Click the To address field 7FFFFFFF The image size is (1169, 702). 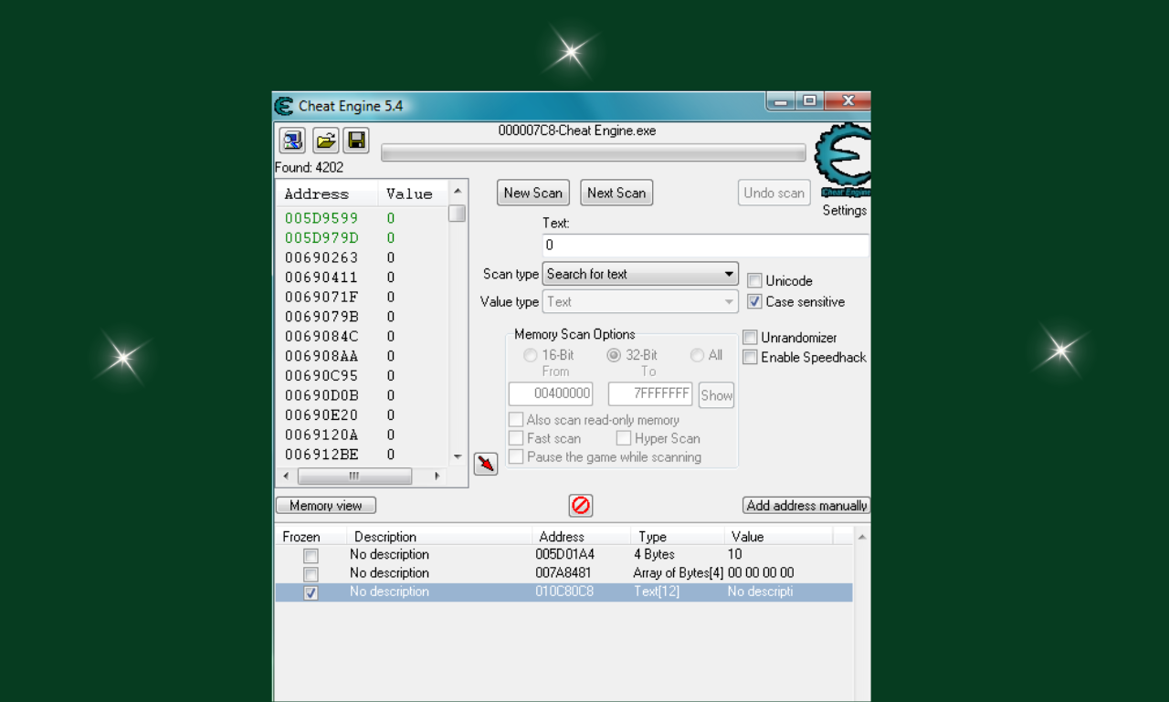[x=650, y=394]
